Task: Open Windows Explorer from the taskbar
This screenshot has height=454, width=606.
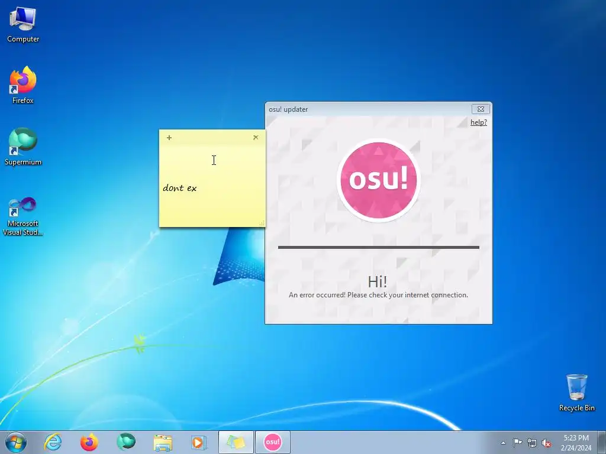Action: (x=163, y=442)
